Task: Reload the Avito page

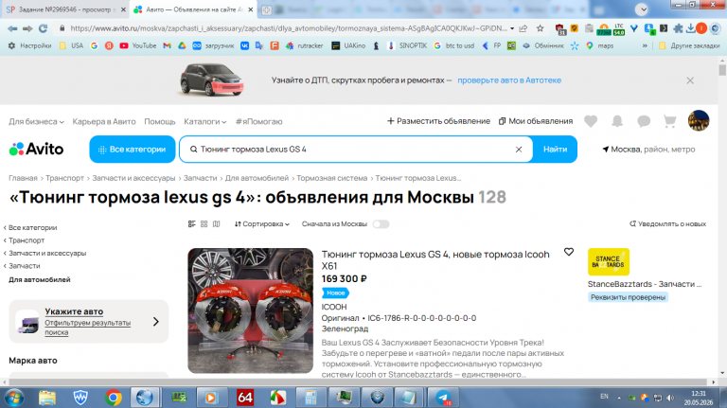Action: point(44,28)
